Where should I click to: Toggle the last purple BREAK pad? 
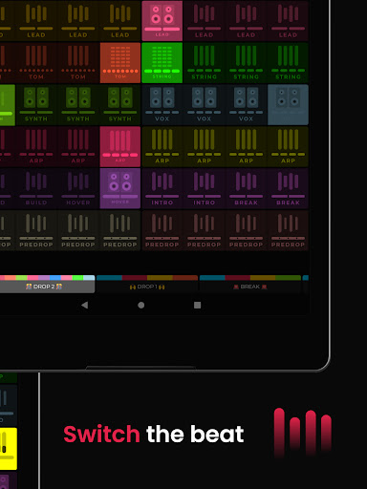[288, 188]
